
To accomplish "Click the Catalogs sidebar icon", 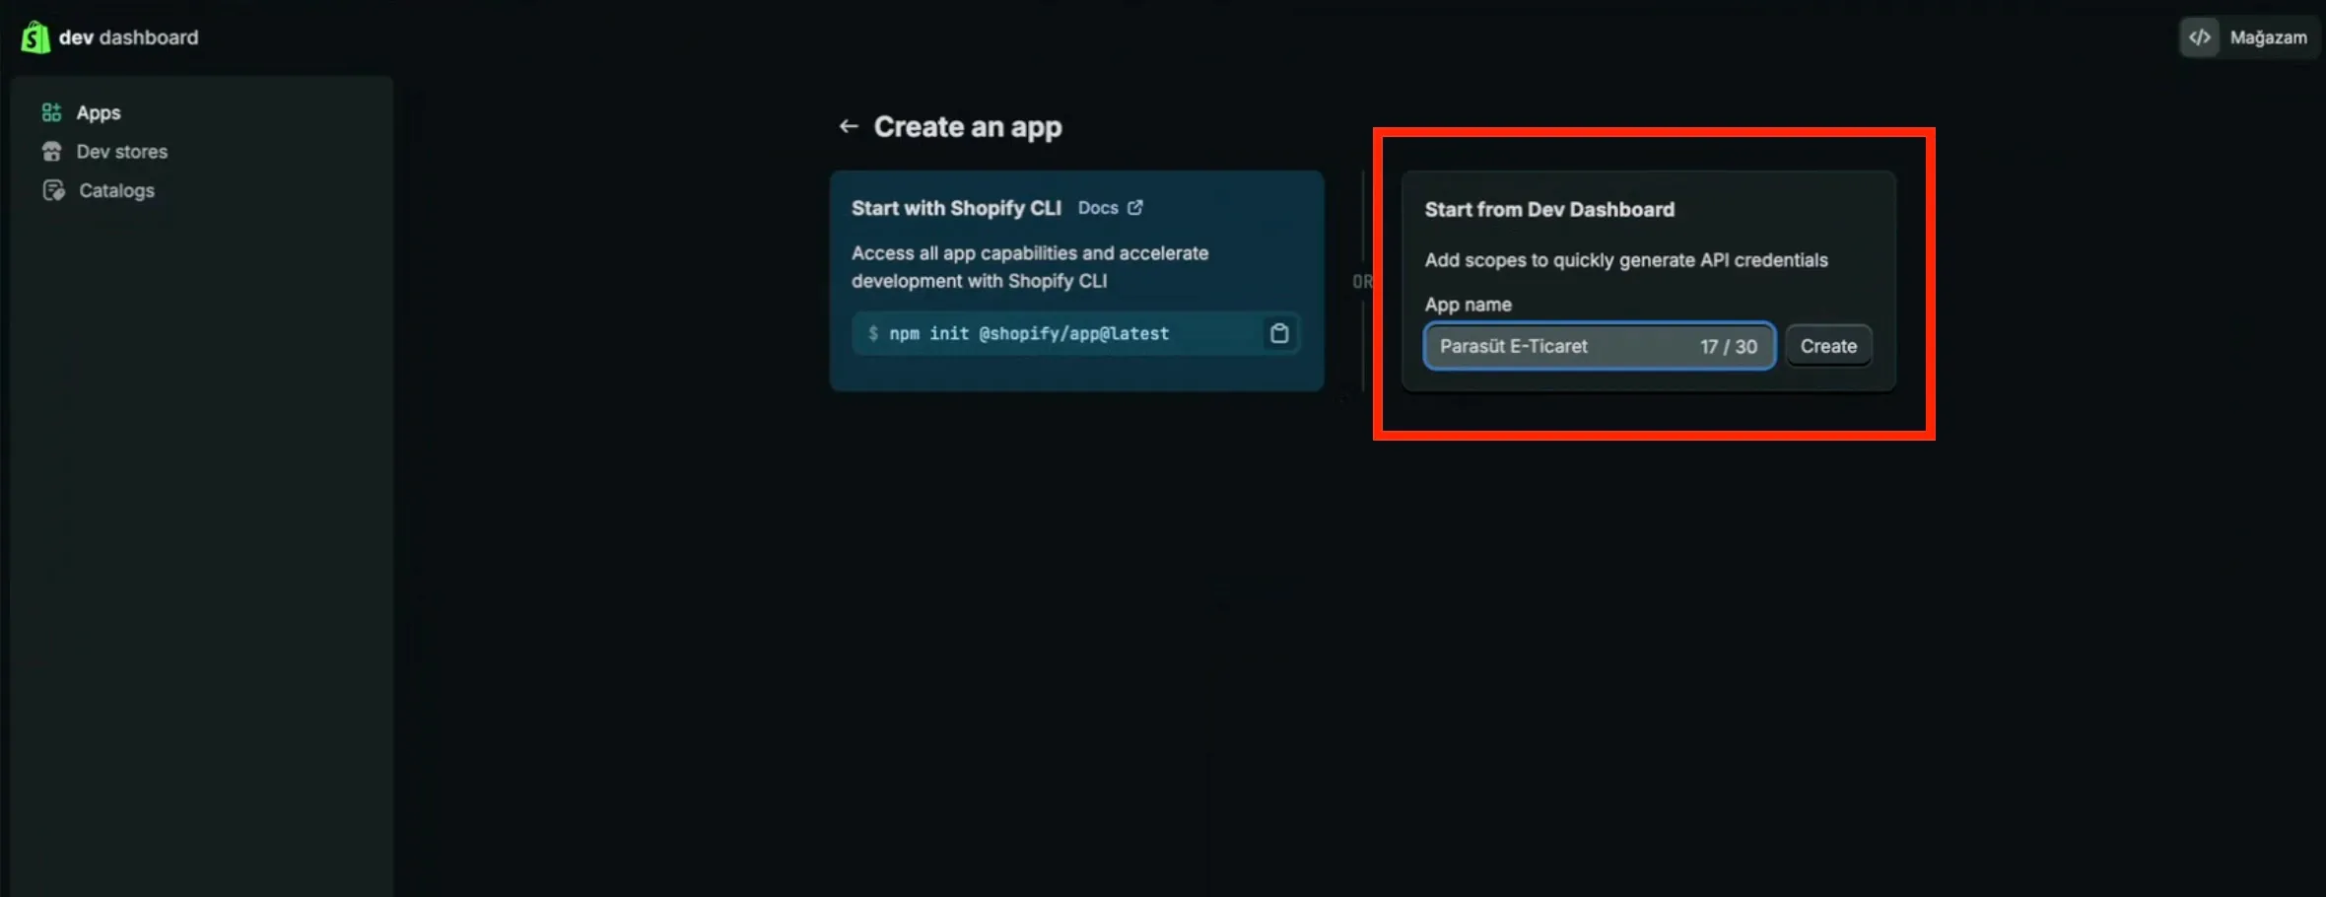I will click(53, 190).
